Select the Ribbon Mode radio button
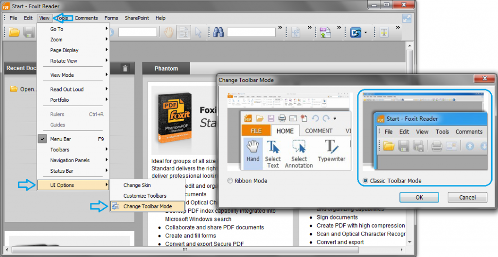 click(230, 181)
